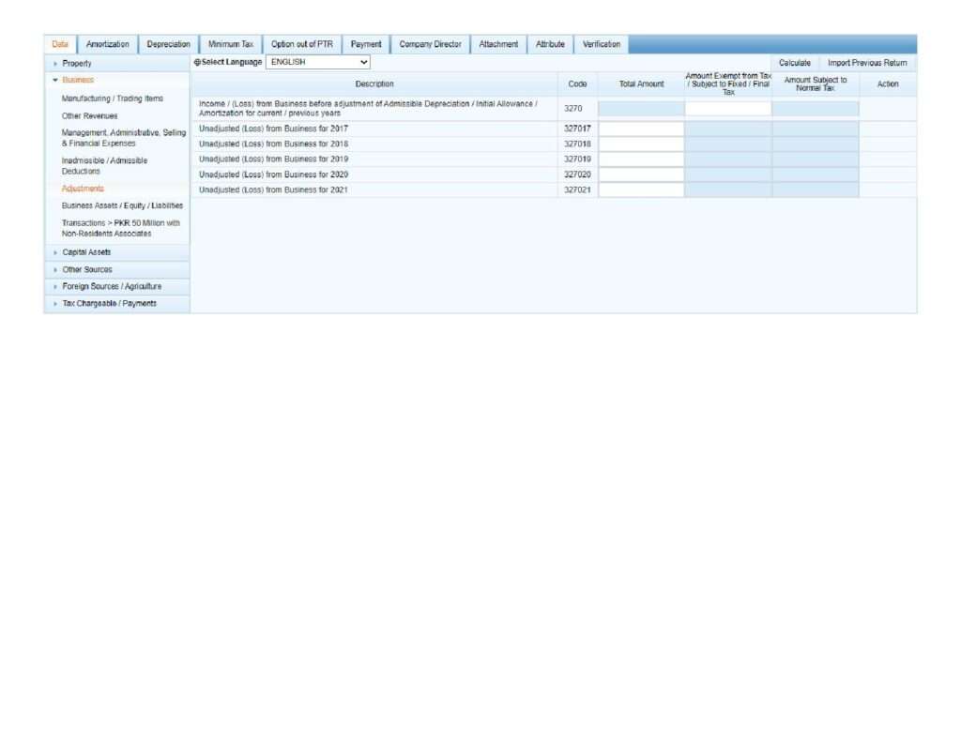This screenshot has height=742, width=961.
Task: Open the Company Director tab
Action: pyautogui.click(x=430, y=44)
